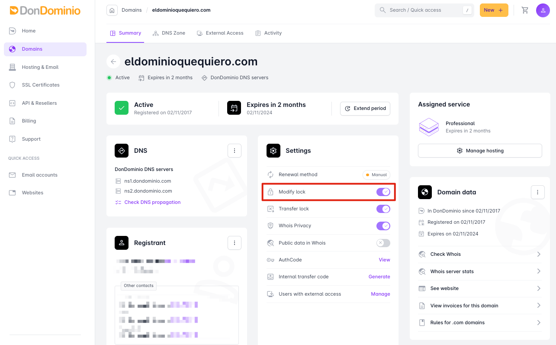Open Support in the sidebar

pos(45,139)
